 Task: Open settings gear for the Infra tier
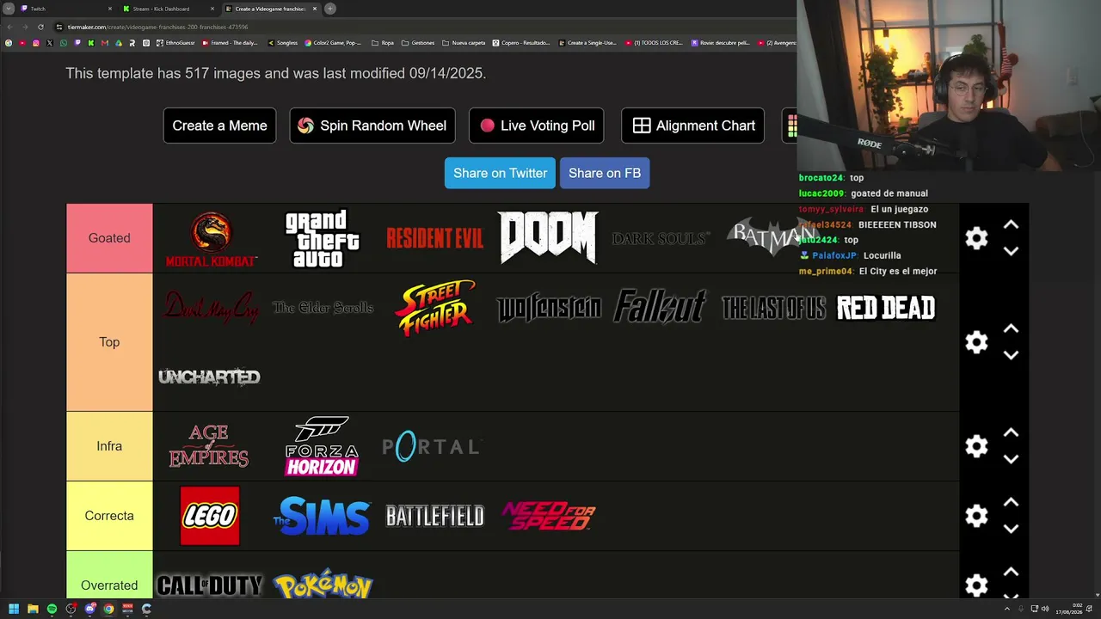click(976, 446)
